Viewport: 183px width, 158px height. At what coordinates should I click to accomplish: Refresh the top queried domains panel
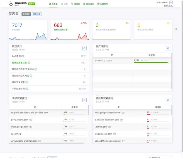(84, 100)
